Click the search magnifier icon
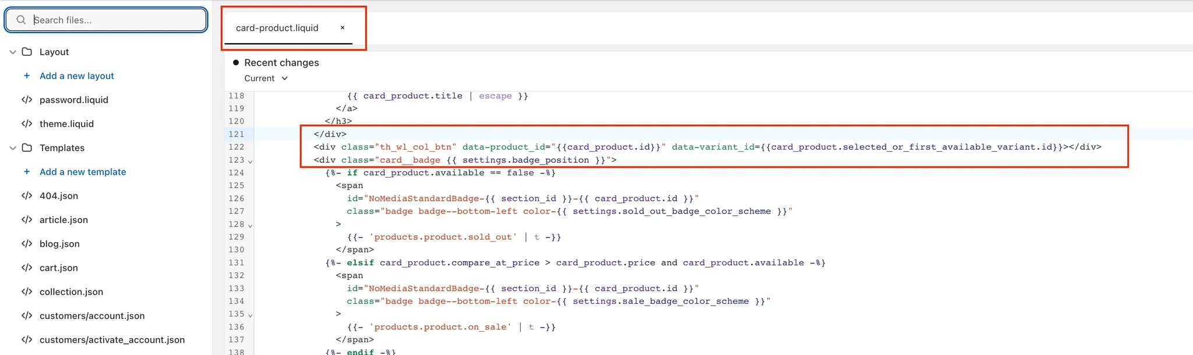Image resolution: width=1193 pixels, height=355 pixels. tap(21, 20)
